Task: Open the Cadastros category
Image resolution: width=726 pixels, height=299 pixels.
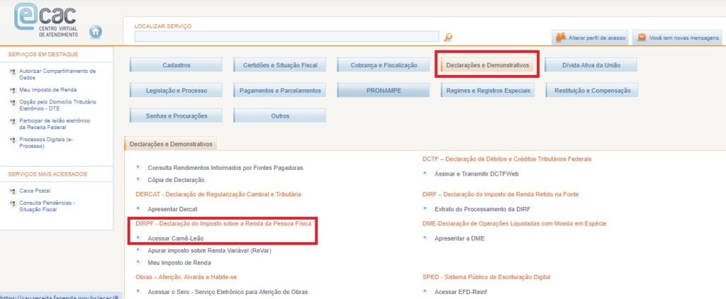Action: [x=176, y=65]
